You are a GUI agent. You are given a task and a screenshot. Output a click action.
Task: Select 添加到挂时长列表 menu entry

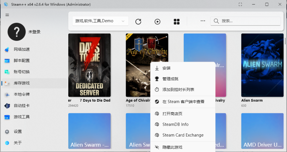pyautogui.click(x=178, y=90)
